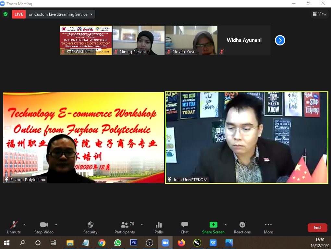Click participant count 76
Image resolution: width=331 pixels, height=249 pixels.
(132, 224)
